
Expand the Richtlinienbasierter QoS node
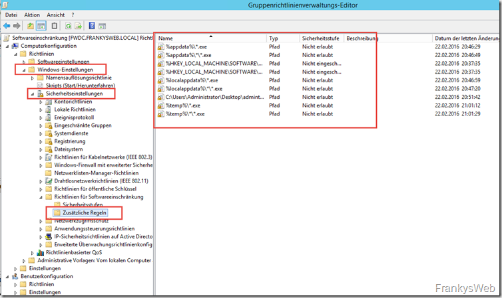click(x=32, y=252)
